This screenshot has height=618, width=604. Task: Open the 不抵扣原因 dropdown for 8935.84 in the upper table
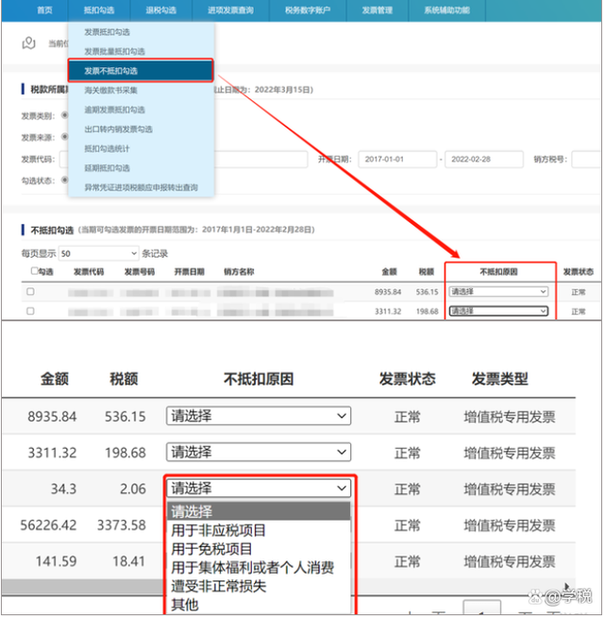coord(498,292)
